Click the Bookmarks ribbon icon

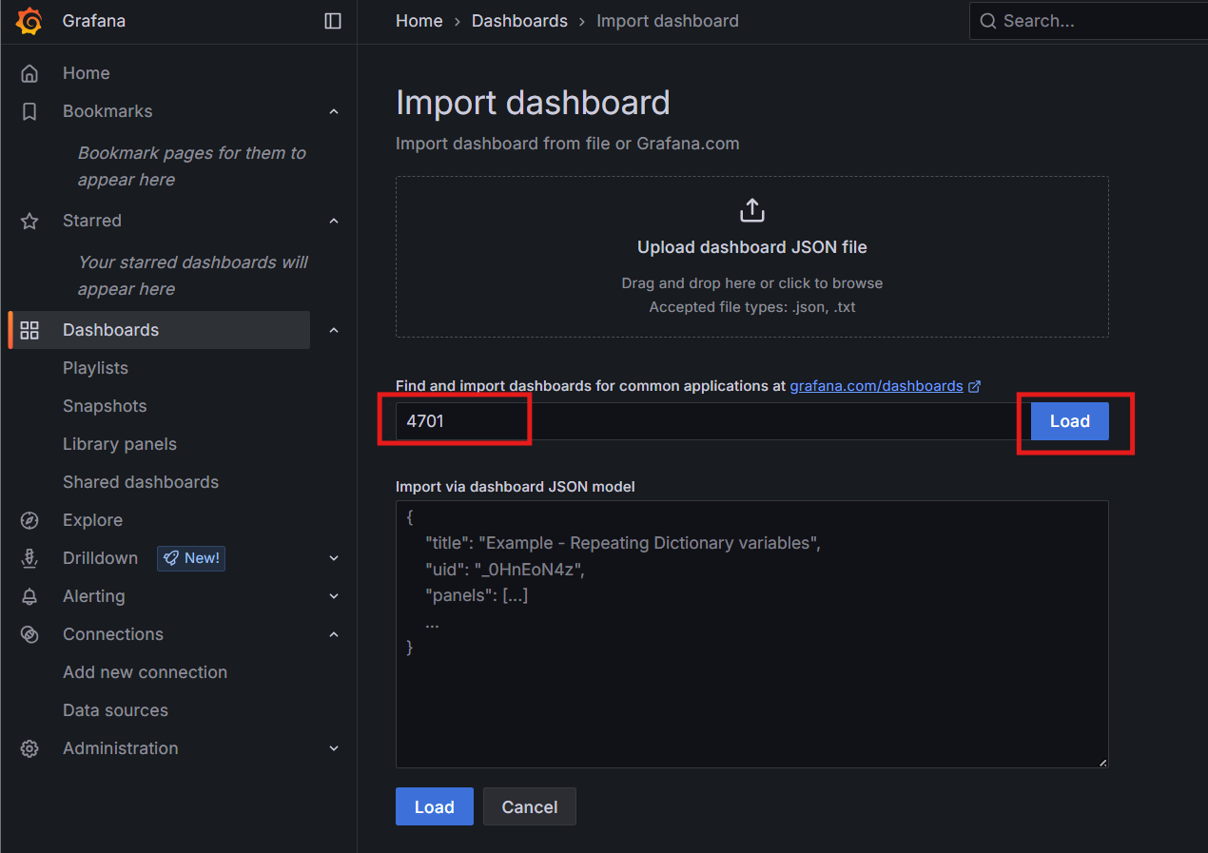[x=29, y=111]
